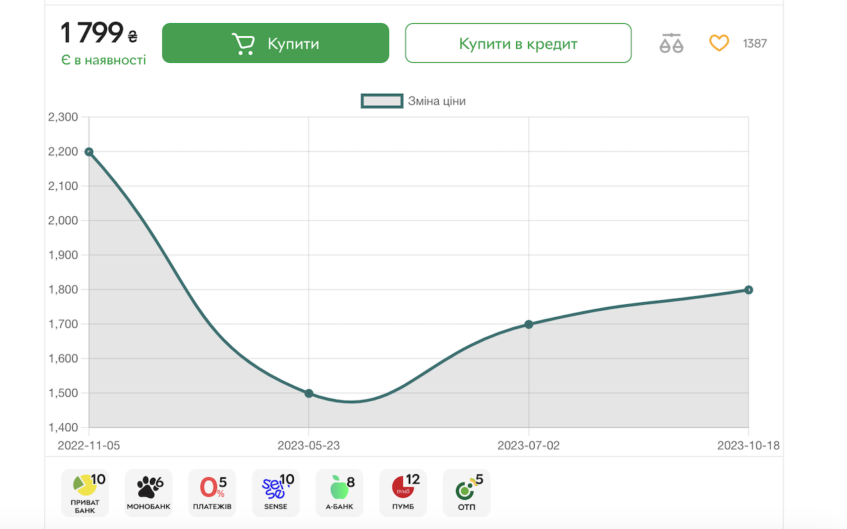The image size is (847, 529).
Task: Click the 2023-07-02 date axis label
Action: coord(529,445)
